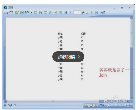Click the vertical scrollbar thumb
Screen dimensions: 136x110
coord(131,33)
